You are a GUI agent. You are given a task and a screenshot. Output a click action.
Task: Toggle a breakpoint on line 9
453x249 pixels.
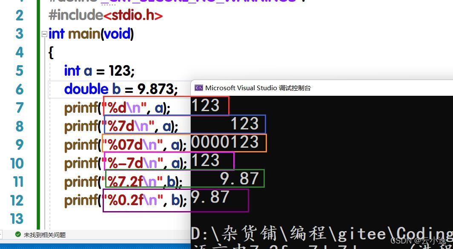pos(5,145)
